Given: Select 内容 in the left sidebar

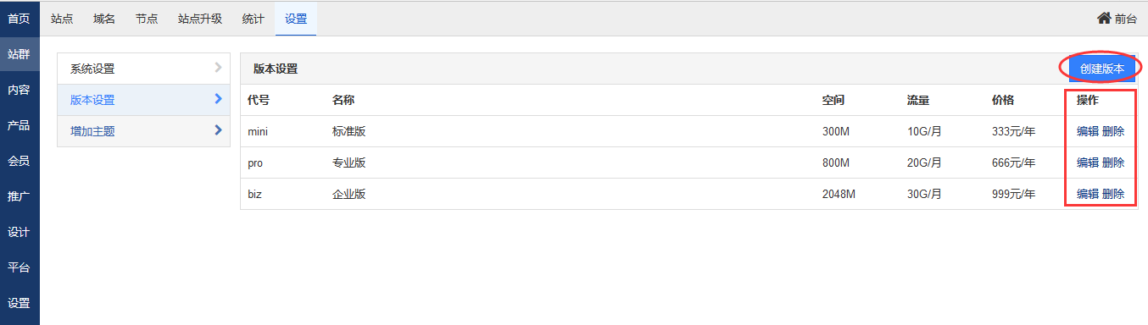Looking at the screenshot, I should pos(19,90).
